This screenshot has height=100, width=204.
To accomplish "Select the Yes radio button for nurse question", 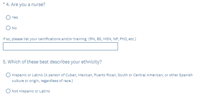I will pos(8,17).
